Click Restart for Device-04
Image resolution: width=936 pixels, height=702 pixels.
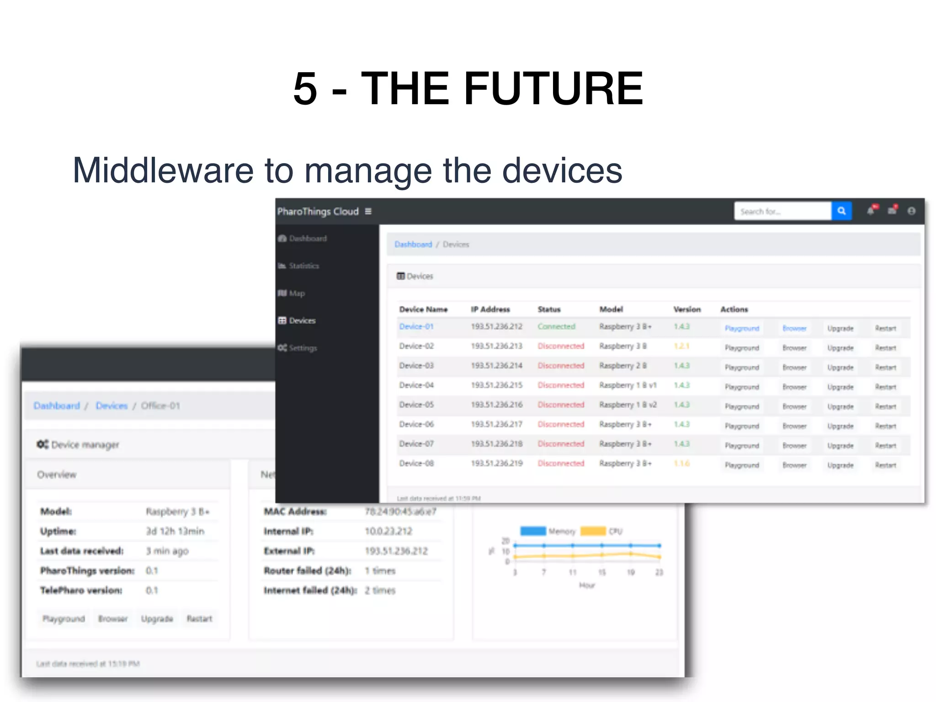(885, 387)
